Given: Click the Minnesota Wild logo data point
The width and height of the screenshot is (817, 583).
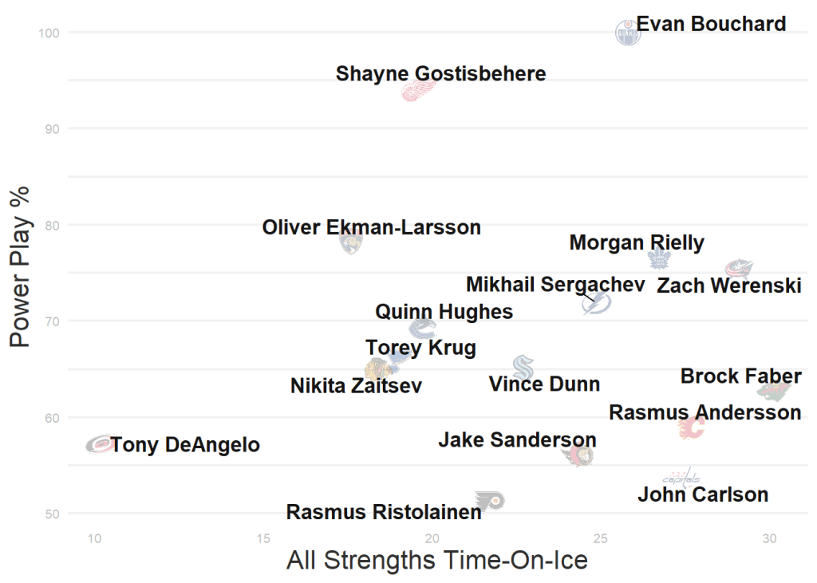Looking at the screenshot, I should click(774, 391).
